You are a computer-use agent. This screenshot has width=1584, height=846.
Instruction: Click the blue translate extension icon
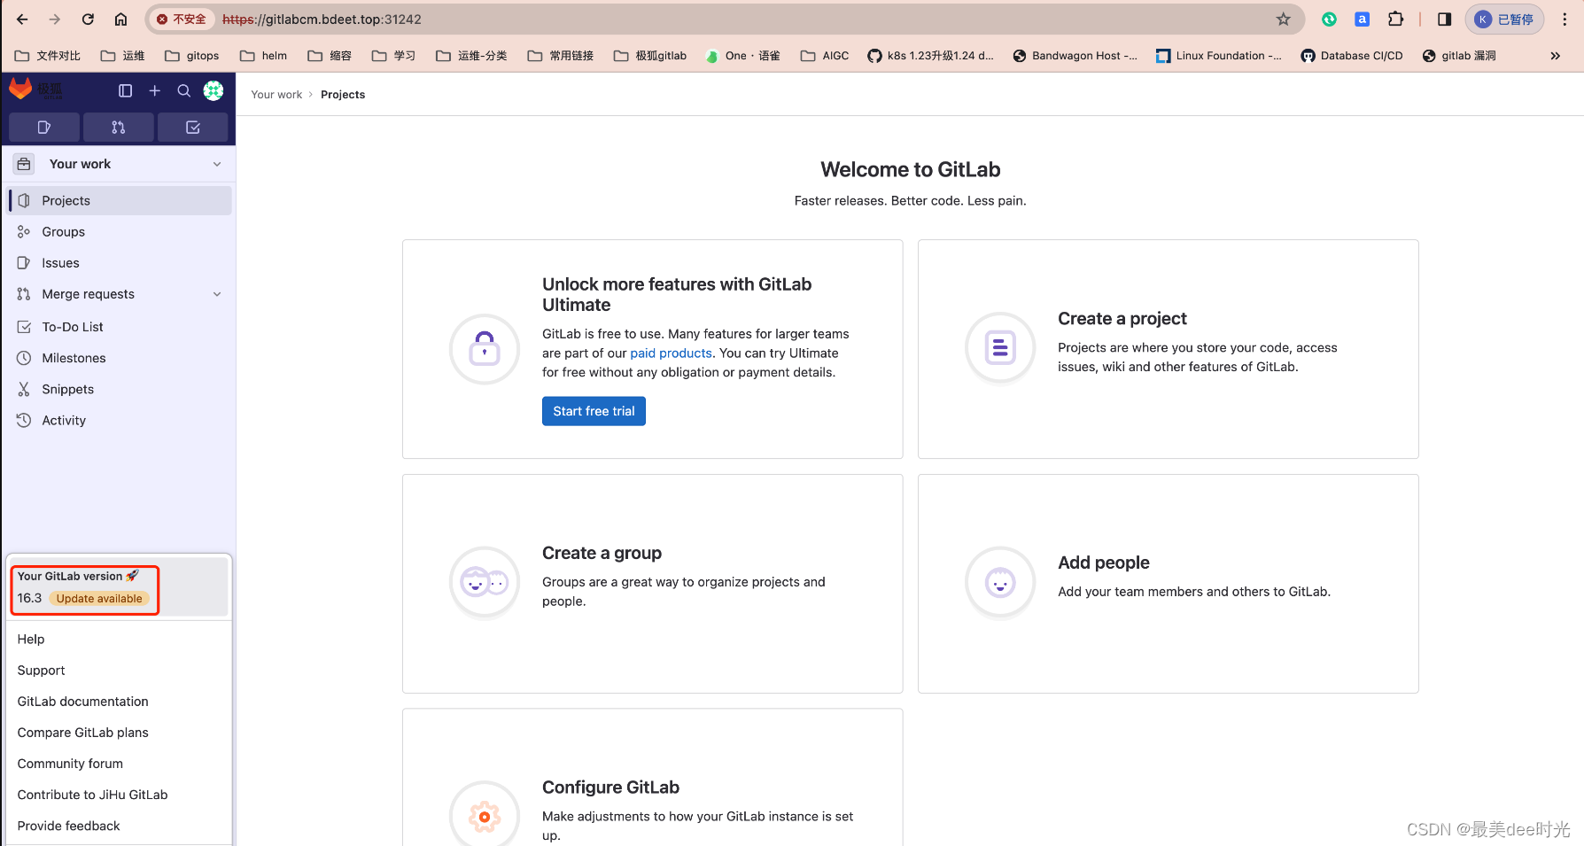[x=1363, y=19]
